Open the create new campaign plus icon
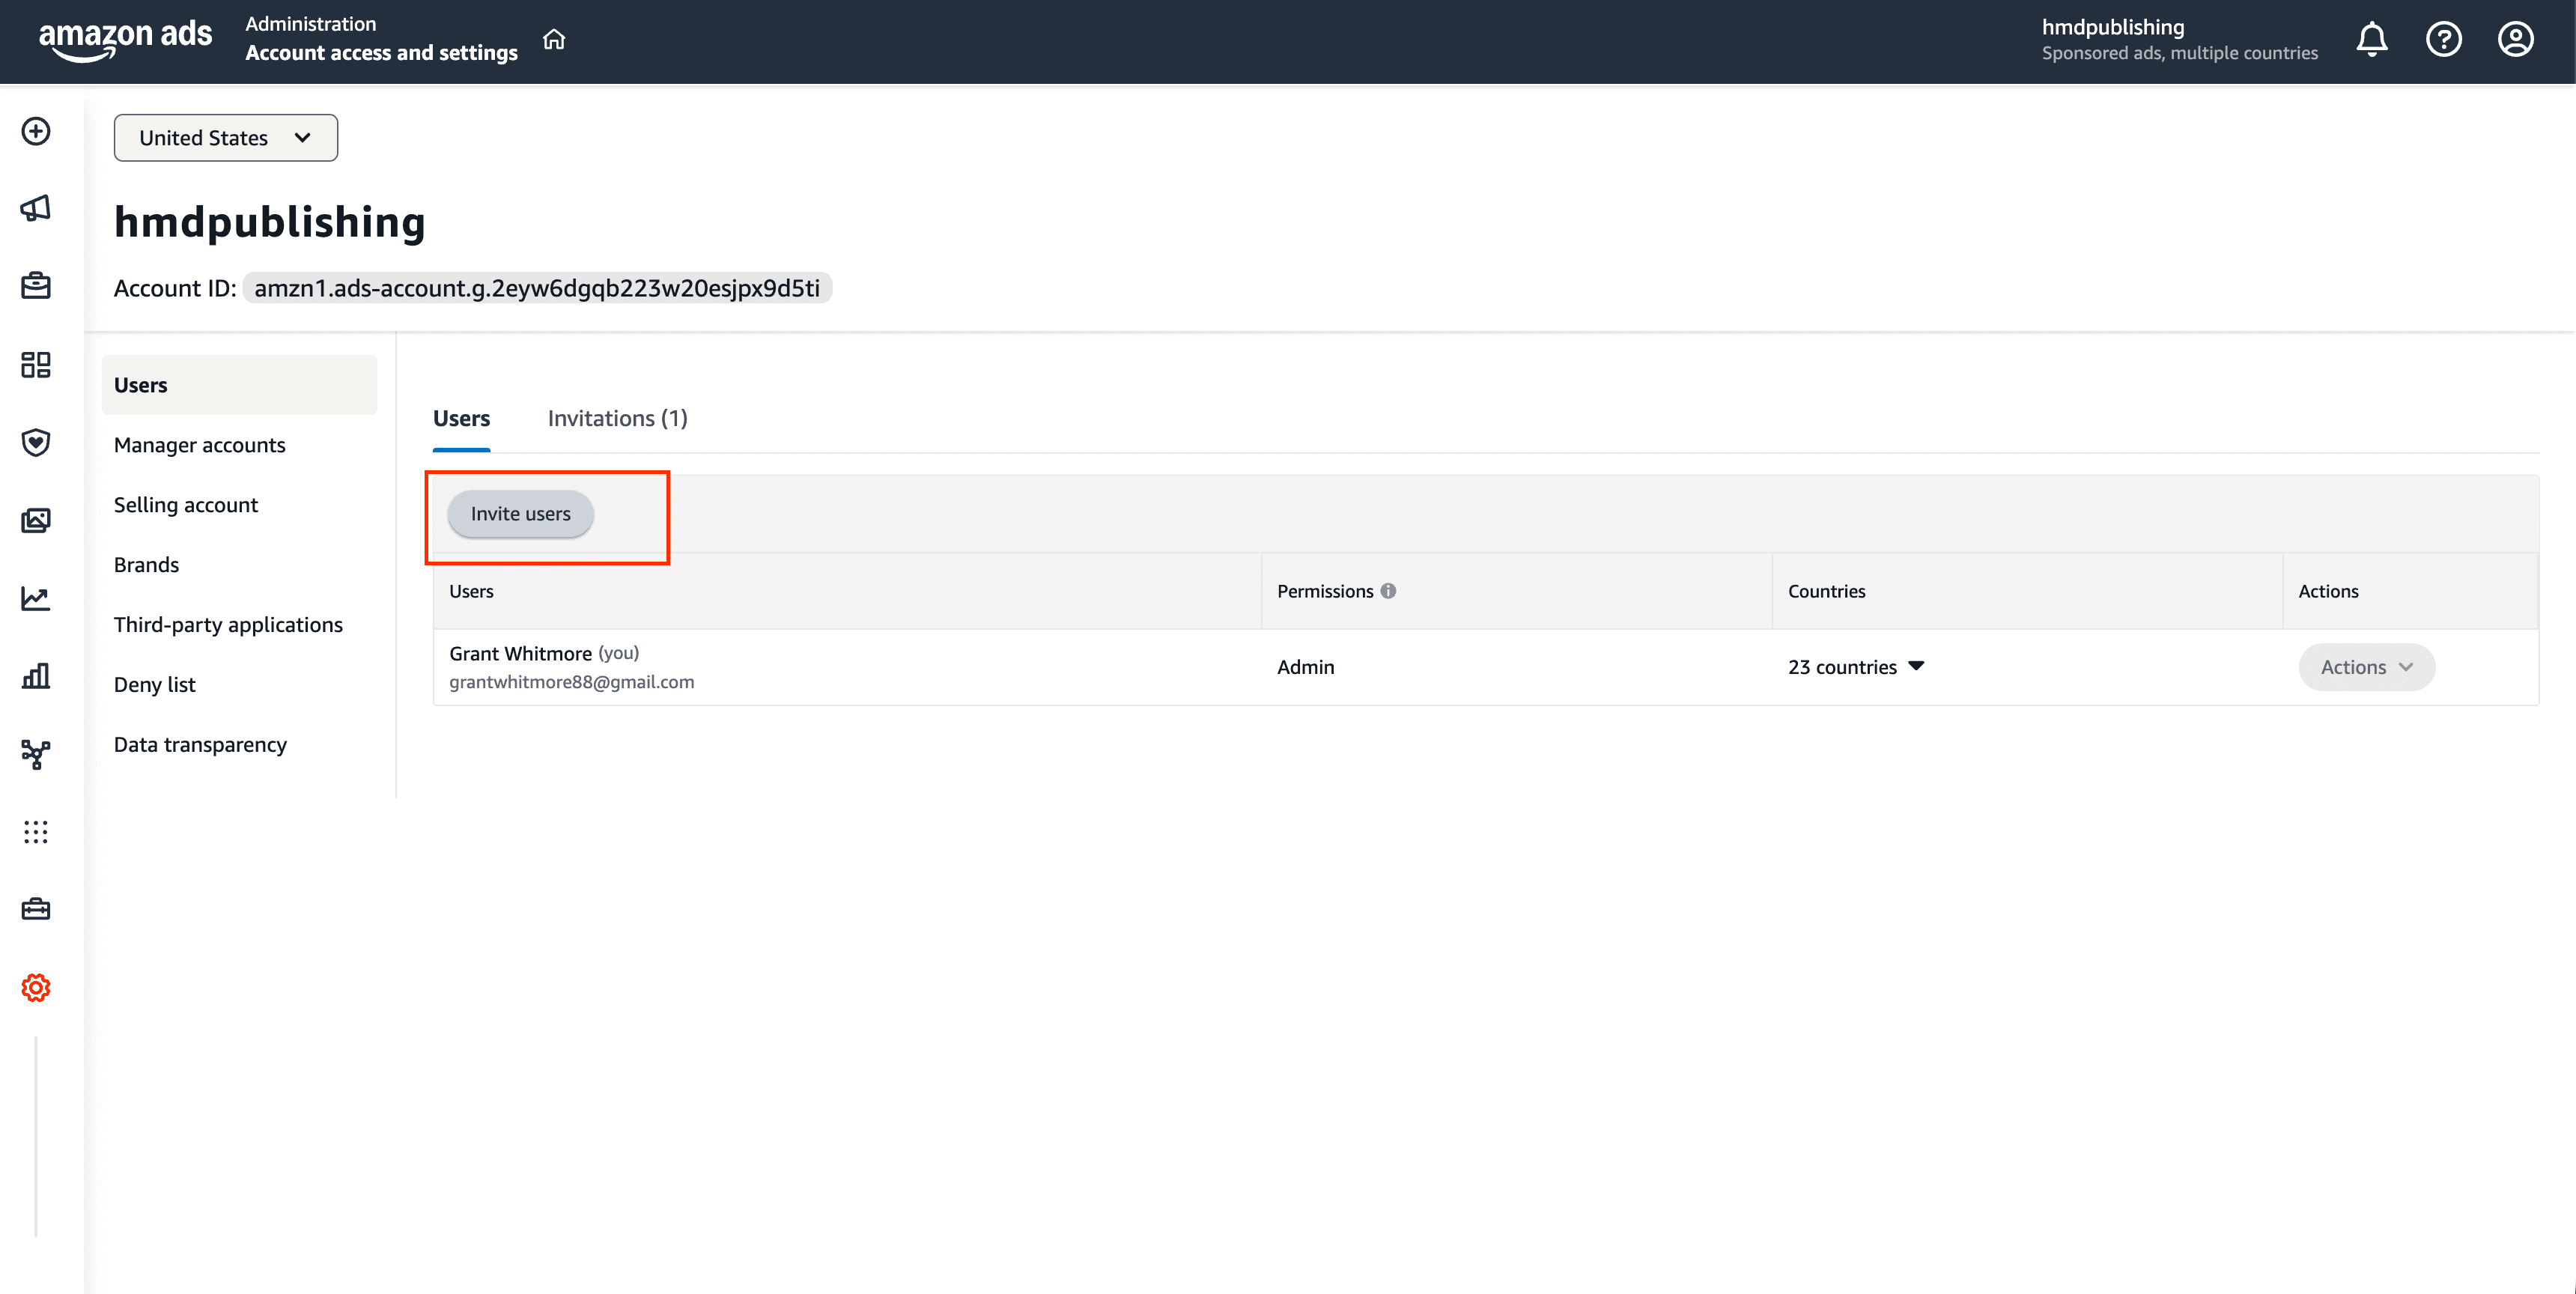Viewport: 2576px width, 1294px height. [36, 131]
